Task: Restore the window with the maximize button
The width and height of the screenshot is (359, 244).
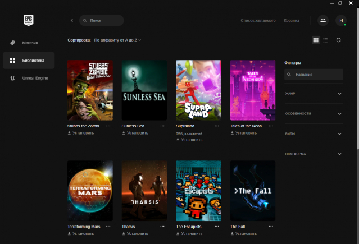Action: pos(340,3)
